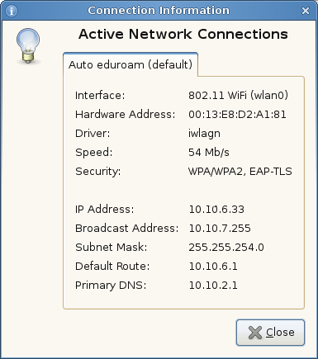318x359 pixels.
Task: Click the default route 10.10.6.1
Action: click(213, 267)
